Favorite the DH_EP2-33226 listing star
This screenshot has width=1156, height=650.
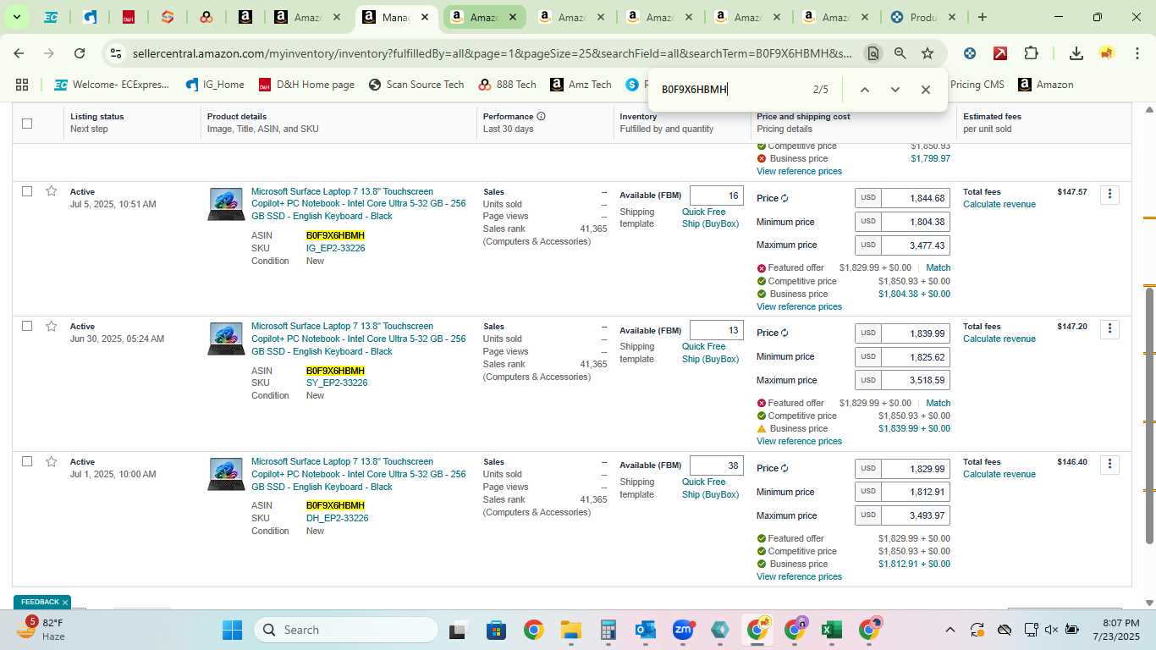pyautogui.click(x=52, y=461)
